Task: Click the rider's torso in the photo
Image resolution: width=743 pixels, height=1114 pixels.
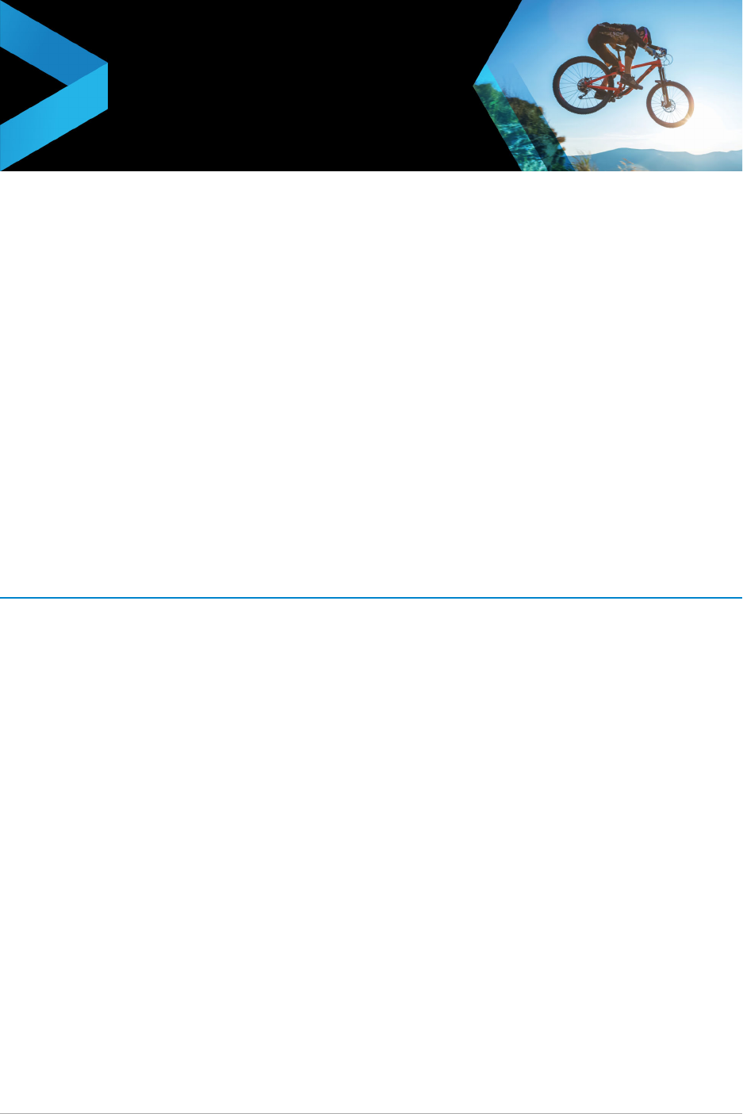Action: 615,36
